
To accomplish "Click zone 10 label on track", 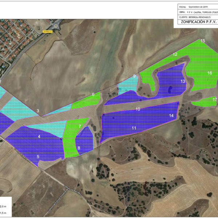I will click(138, 109).
